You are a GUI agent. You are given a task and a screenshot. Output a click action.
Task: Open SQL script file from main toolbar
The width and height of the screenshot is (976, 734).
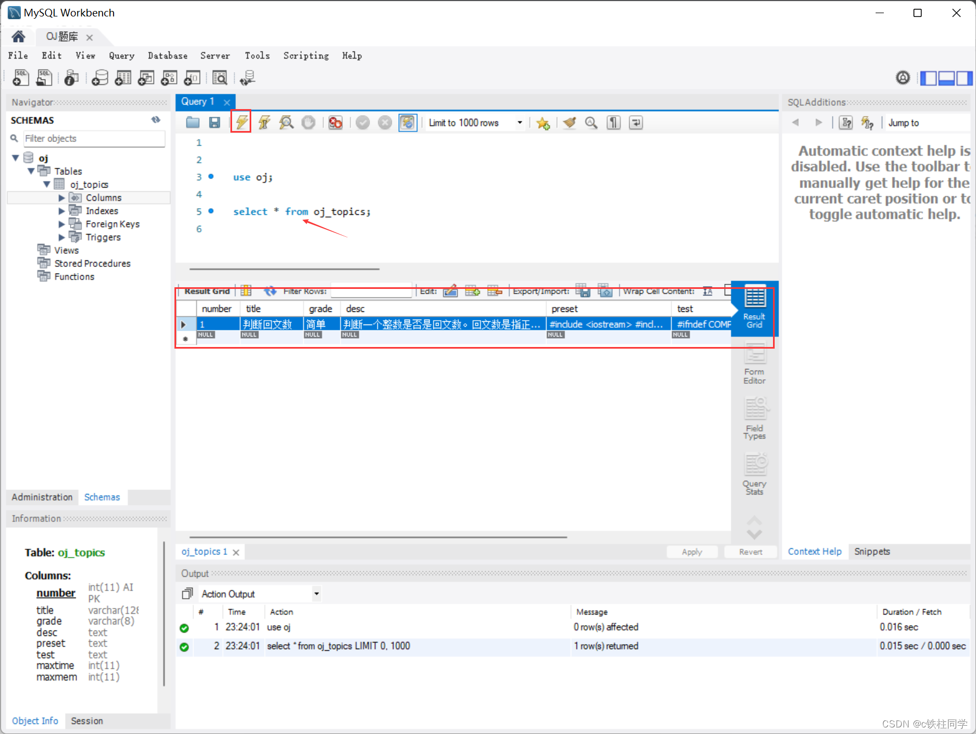[44, 78]
